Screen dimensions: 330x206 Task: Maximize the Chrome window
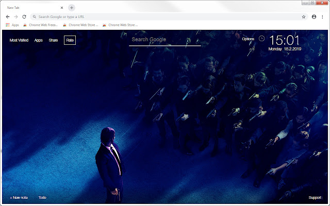312,3
